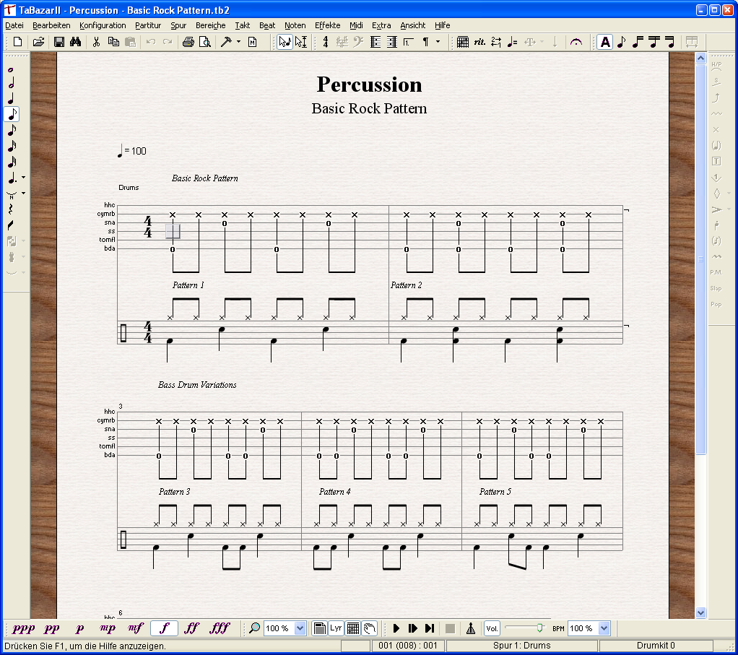Image resolution: width=738 pixels, height=655 pixels.
Task: Open the BPM percentage dropdown
Action: coord(604,628)
